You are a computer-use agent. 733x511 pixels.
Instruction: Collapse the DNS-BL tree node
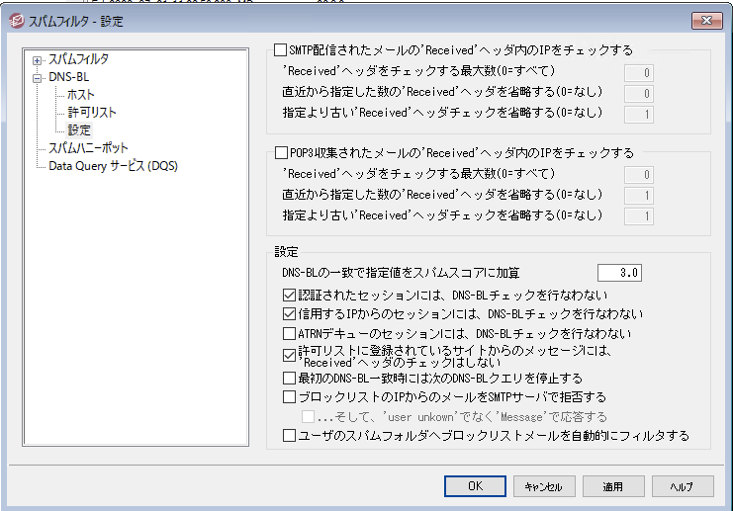[37, 78]
